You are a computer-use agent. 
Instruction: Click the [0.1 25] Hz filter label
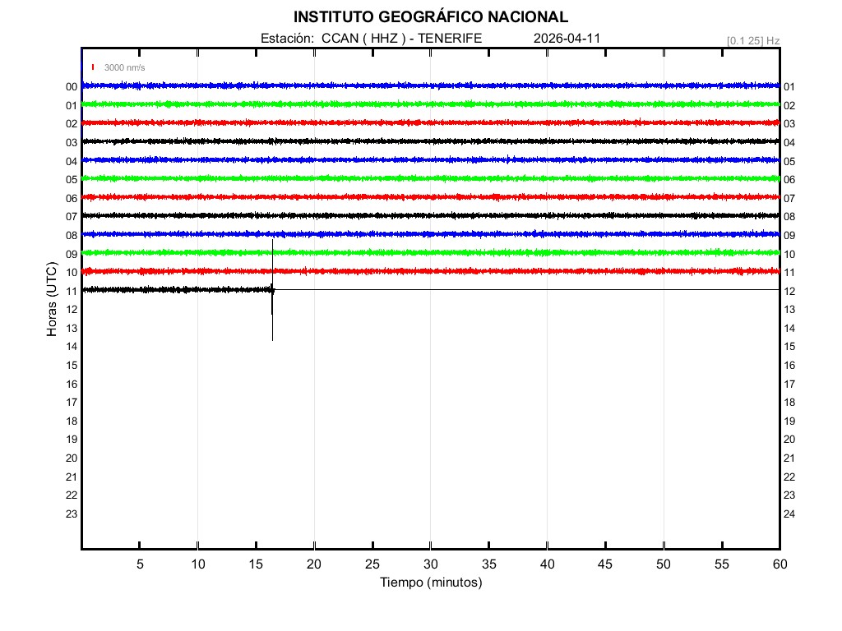coord(752,40)
